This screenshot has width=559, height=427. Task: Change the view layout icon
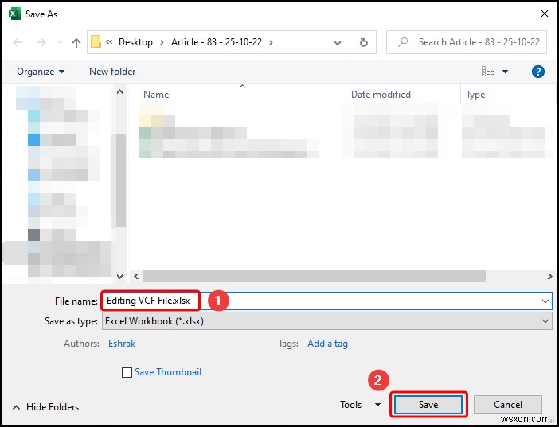(x=488, y=72)
